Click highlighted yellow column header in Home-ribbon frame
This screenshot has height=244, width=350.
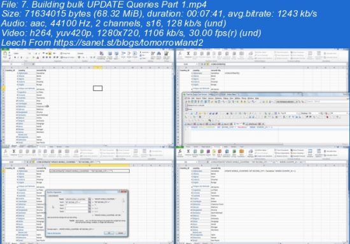click(x=98, y=67)
